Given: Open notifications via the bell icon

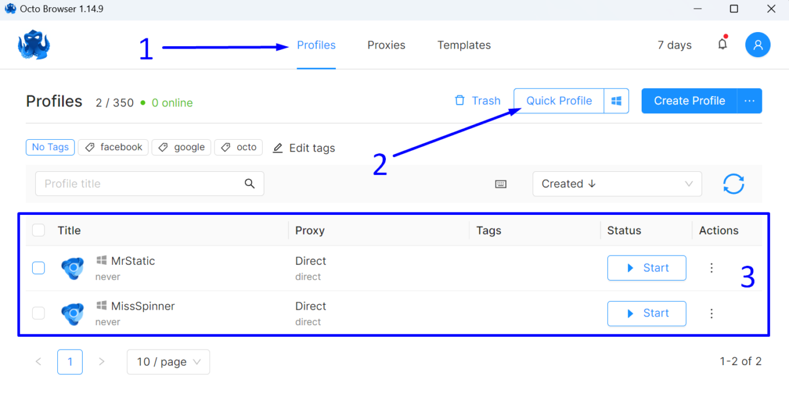Looking at the screenshot, I should (722, 44).
